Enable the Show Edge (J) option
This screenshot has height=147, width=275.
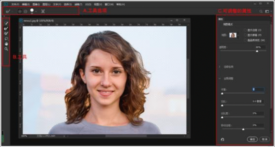245,30
